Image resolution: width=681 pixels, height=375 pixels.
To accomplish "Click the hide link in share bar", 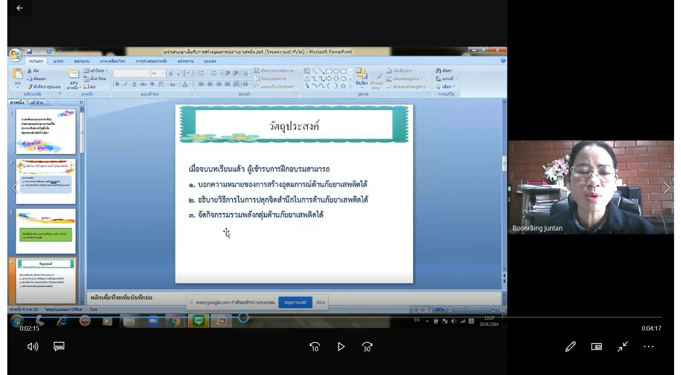I will (x=320, y=302).
